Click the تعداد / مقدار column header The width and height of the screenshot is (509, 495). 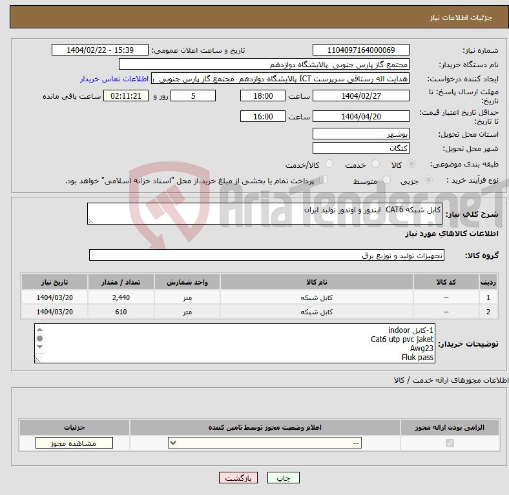pos(121,282)
